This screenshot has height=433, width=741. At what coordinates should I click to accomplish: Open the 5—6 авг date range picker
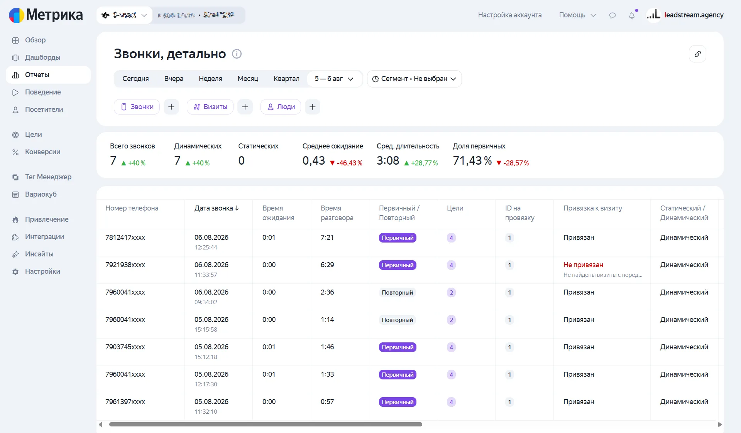tap(334, 79)
